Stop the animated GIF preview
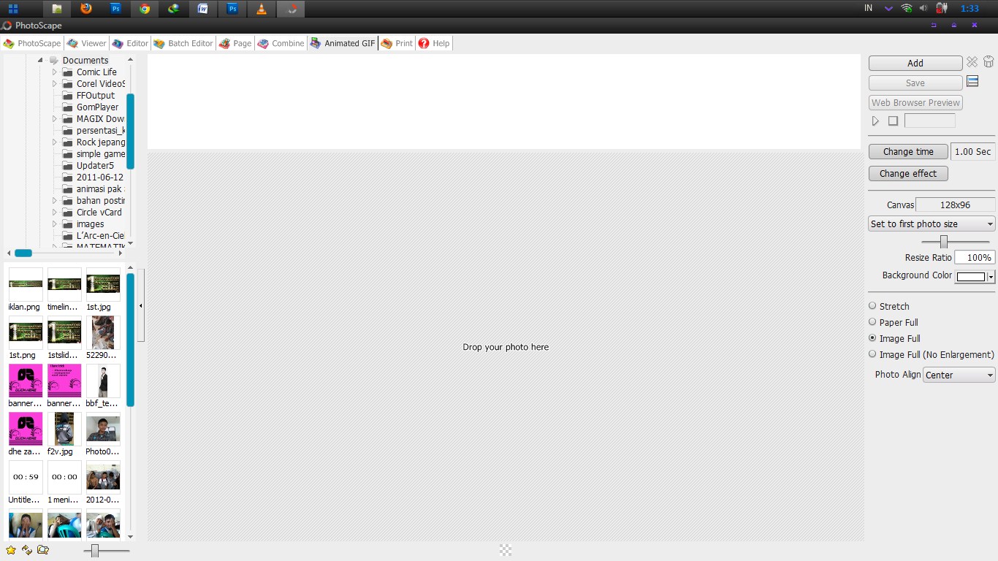Image resolution: width=998 pixels, height=561 pixels. tap(893, 121)
